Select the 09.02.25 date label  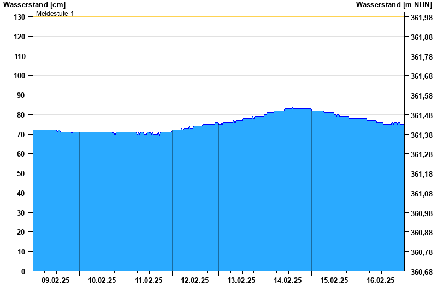pos(56,280)
